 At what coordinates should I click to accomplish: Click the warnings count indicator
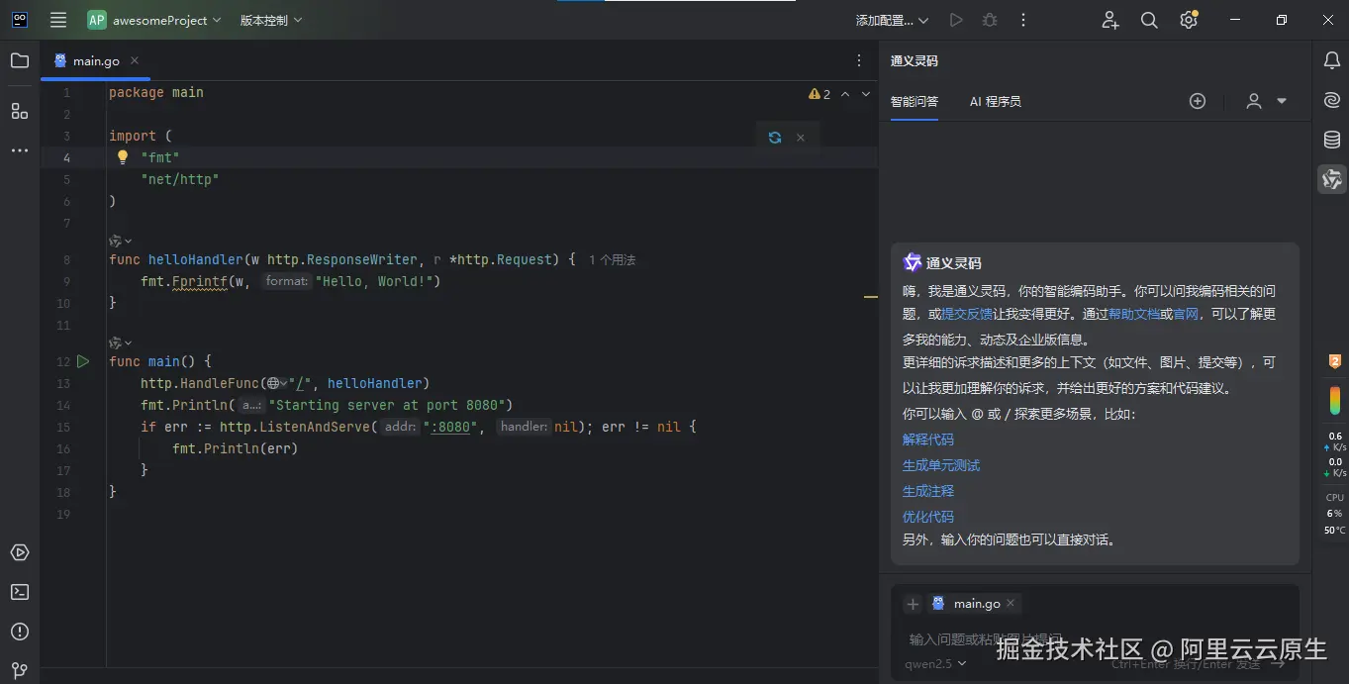pos(820,94)
